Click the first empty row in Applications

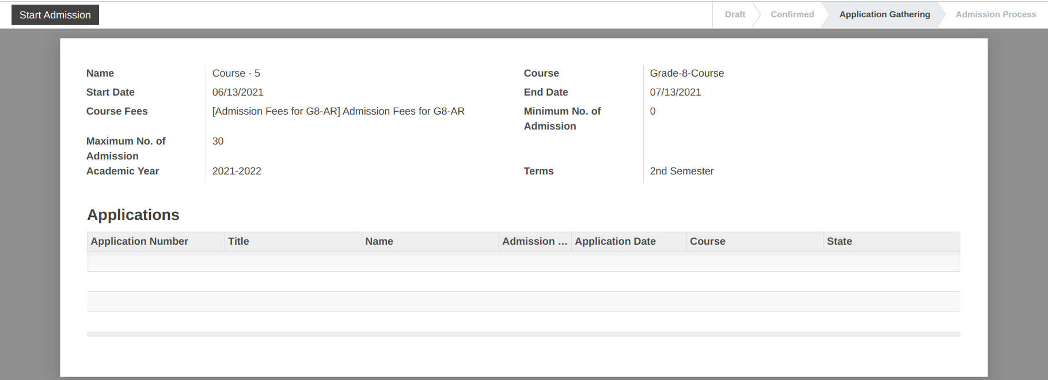pos(523,261)
